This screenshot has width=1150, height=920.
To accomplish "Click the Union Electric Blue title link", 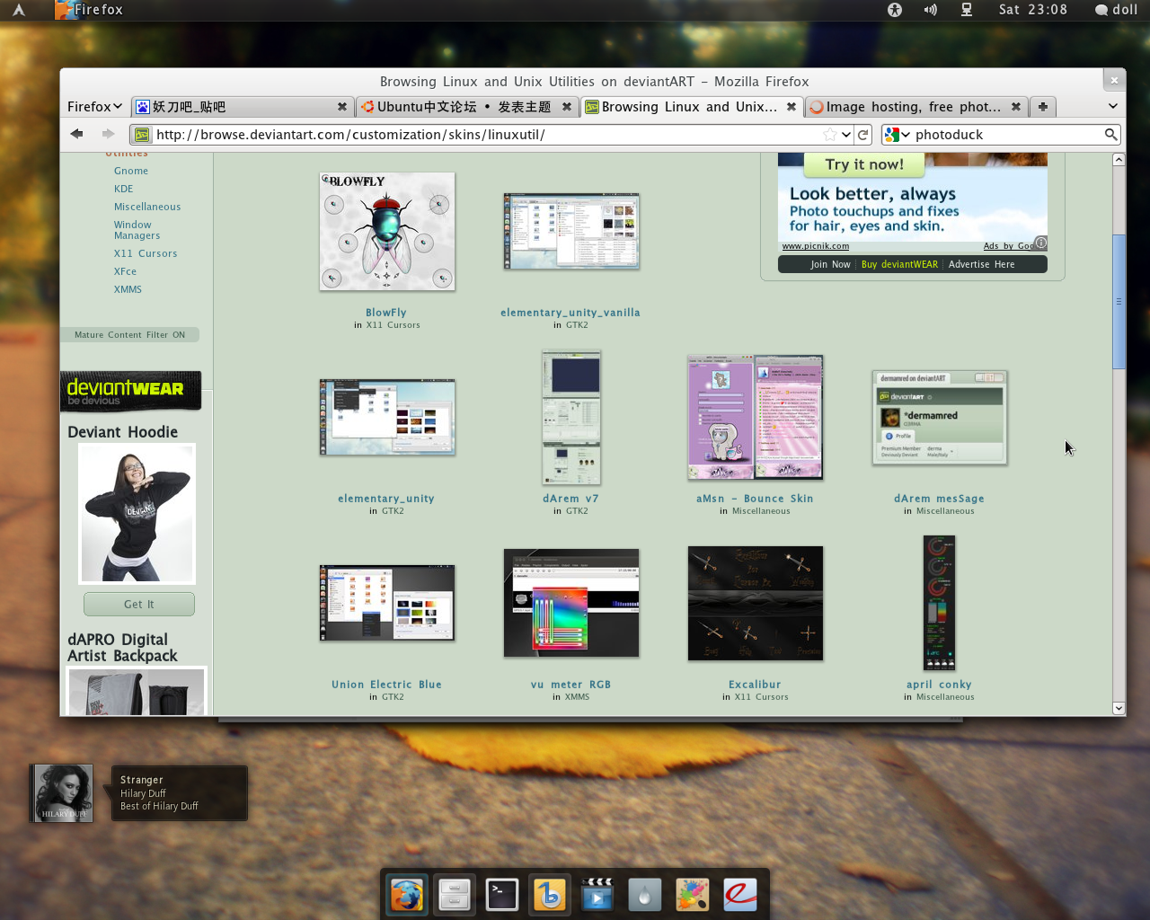I will click(x=386, y=685).
